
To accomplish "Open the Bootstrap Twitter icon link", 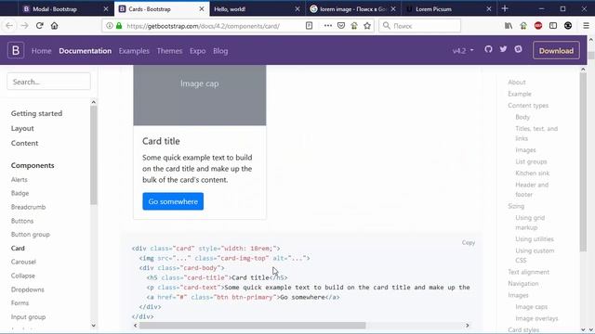I will point(503,49).
